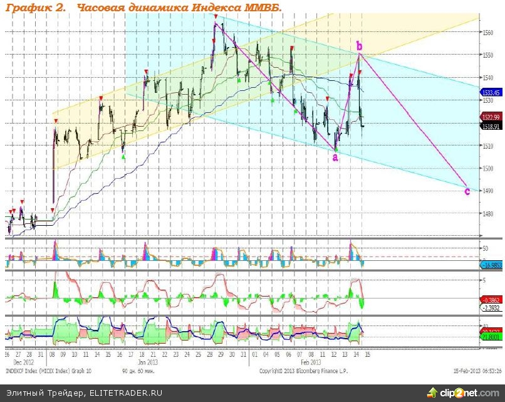
Task: Click the red -0.3862 indicator value tag
Action: pyautogui.click(x=491, y=300)
